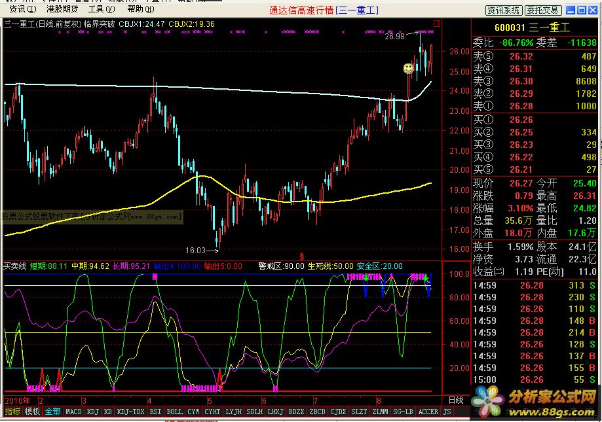Click the 日线 period label
This screenshot has height=422, width=602.
pos(456,400)
